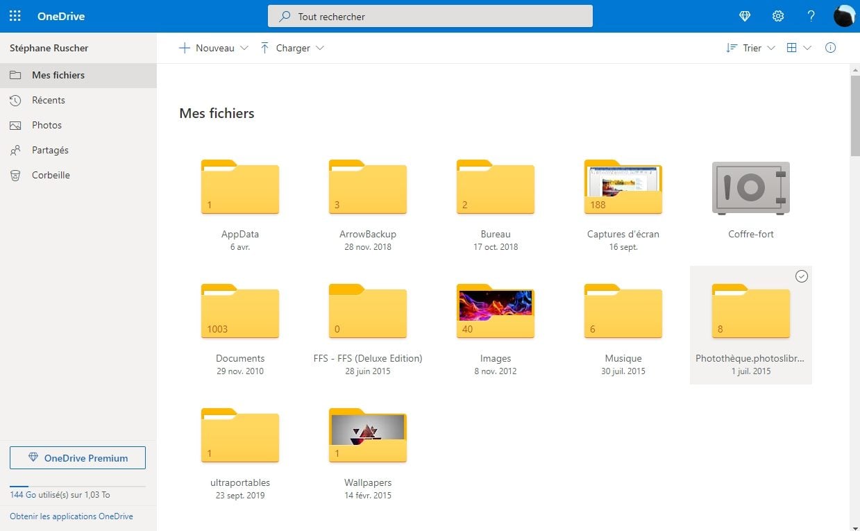Open Corbeille in sidebar
The height and width of the screenshot is (531, 860).
(x=78, y=175)
